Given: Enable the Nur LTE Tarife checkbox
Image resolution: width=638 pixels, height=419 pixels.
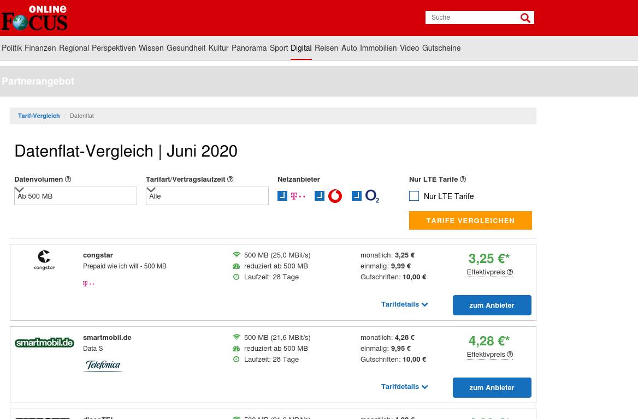Looking at the screenshot, I should [414, 196].
